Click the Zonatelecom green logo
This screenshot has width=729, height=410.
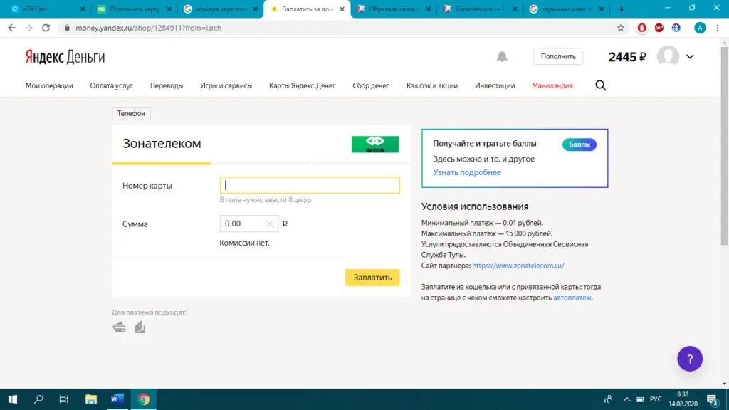tap(374, 144)
